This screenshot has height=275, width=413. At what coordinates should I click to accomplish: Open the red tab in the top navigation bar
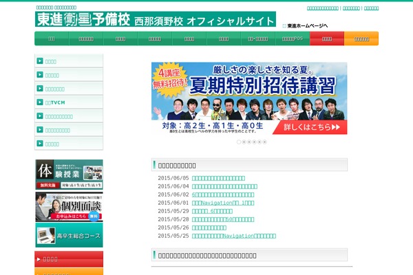tap(327, 38)
